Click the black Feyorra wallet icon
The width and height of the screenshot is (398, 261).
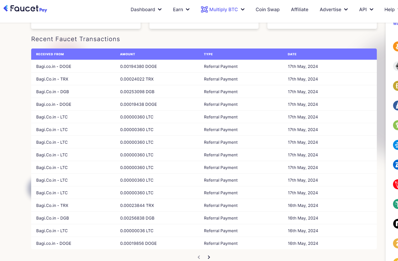pyautogui.click(x=396, y=224)
